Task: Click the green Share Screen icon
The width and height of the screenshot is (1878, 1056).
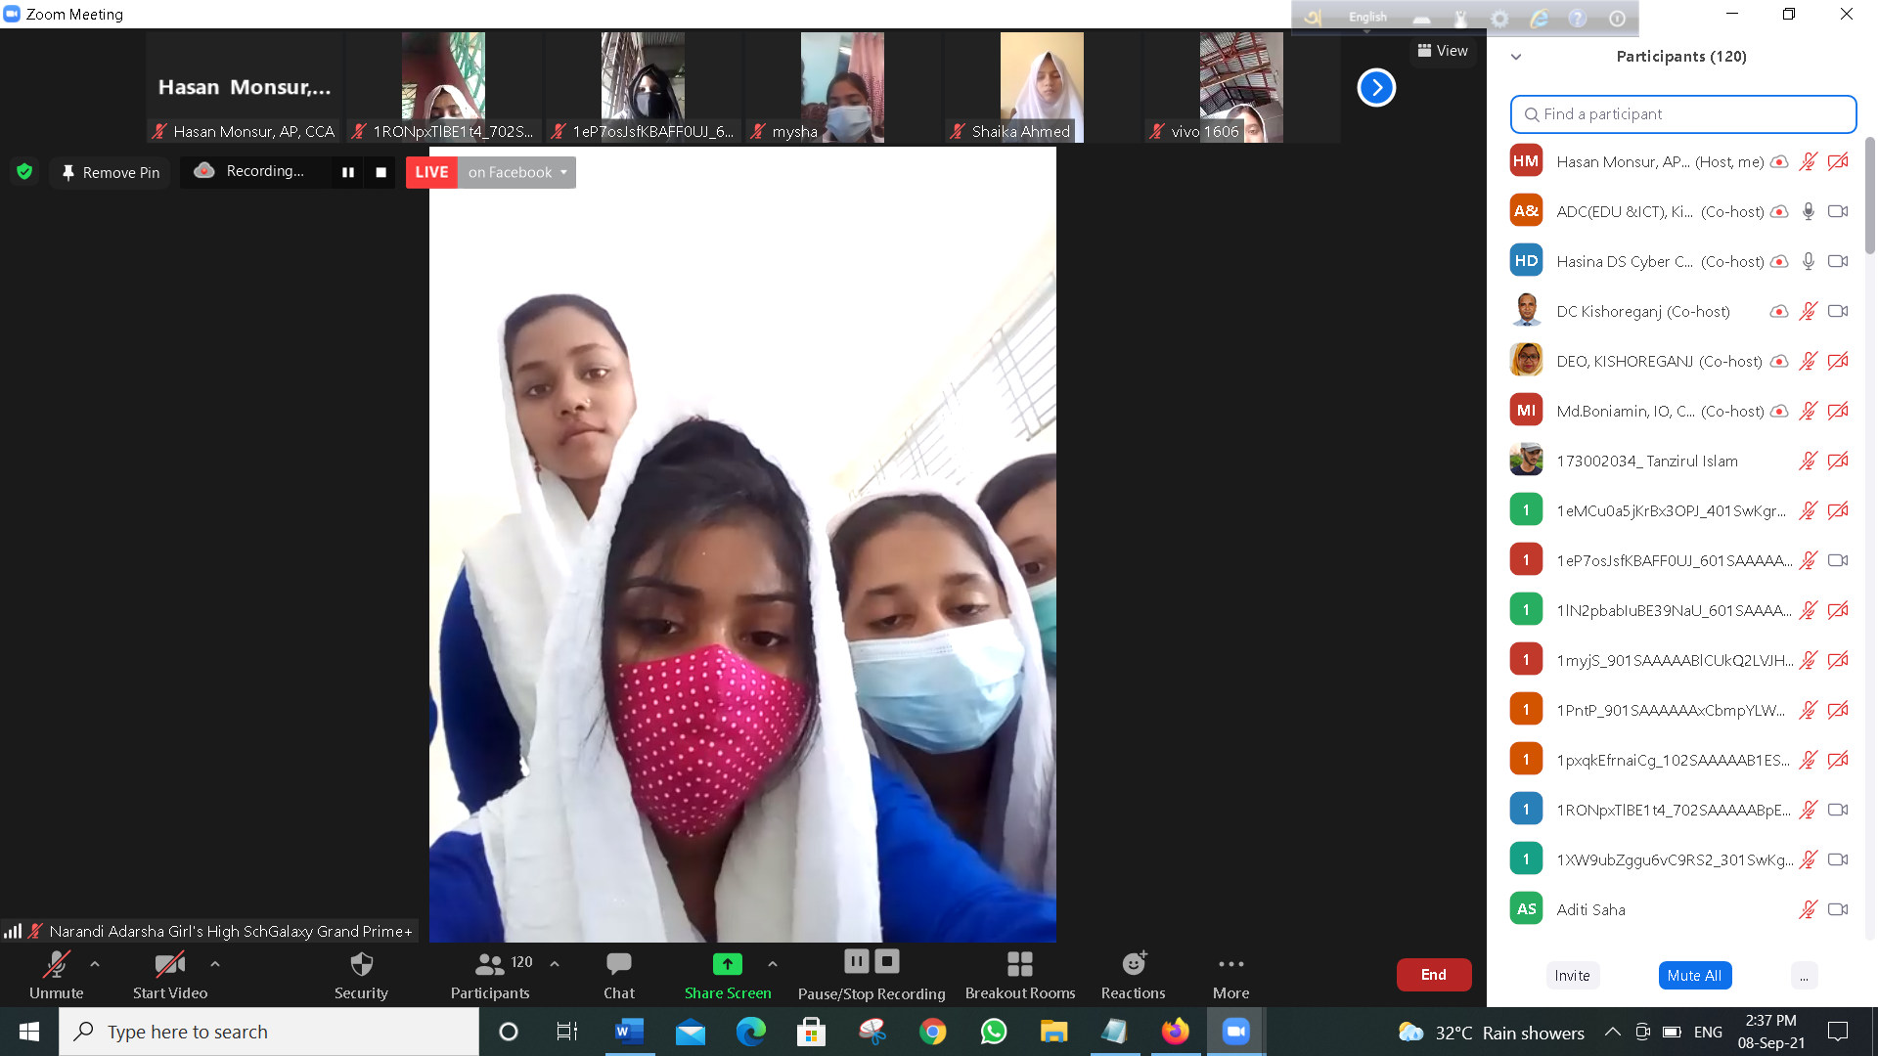Action: point(727,964)
